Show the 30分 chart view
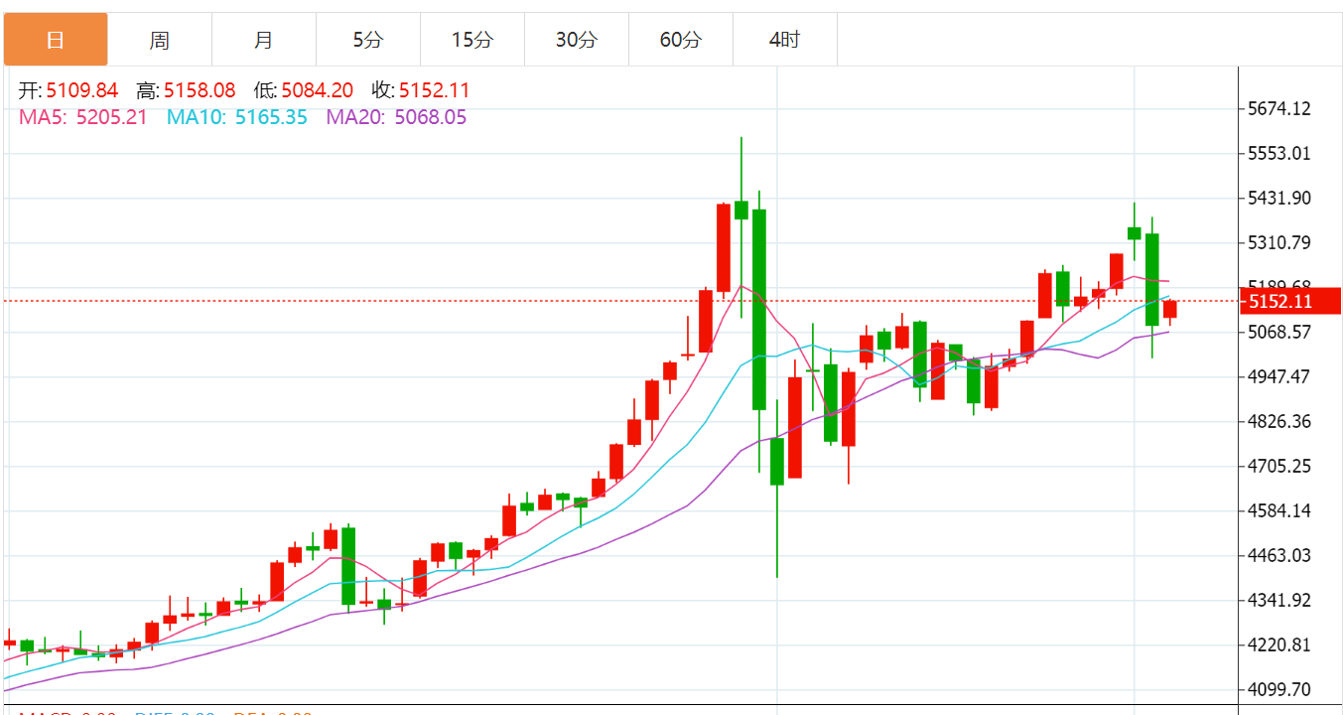This screenshot has height=715, width=1343. pyautogui.click(x=577, y=40)
